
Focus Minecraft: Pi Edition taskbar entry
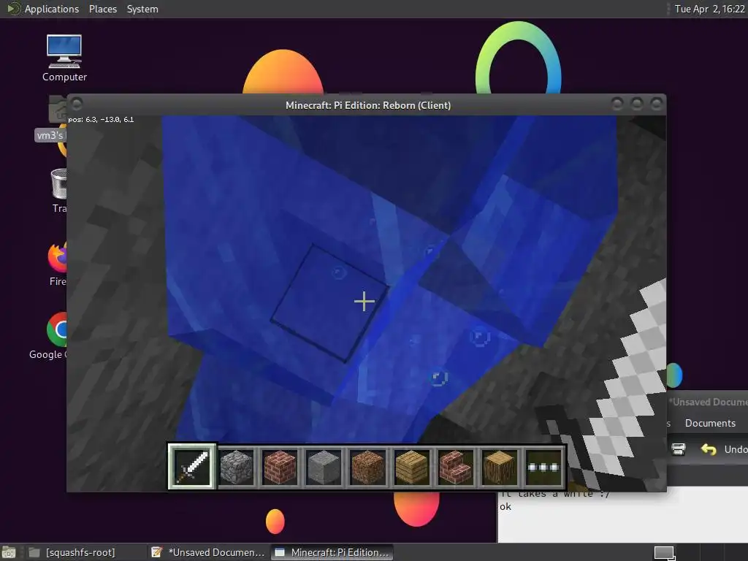(332, 552)
